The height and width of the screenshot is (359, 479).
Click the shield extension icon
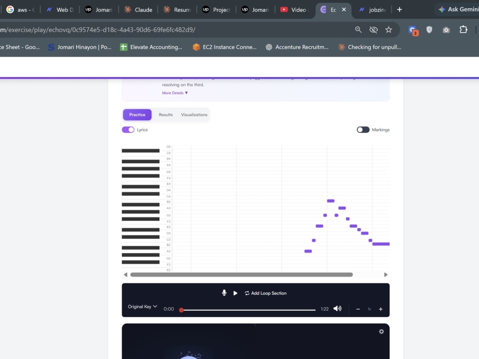429,30
